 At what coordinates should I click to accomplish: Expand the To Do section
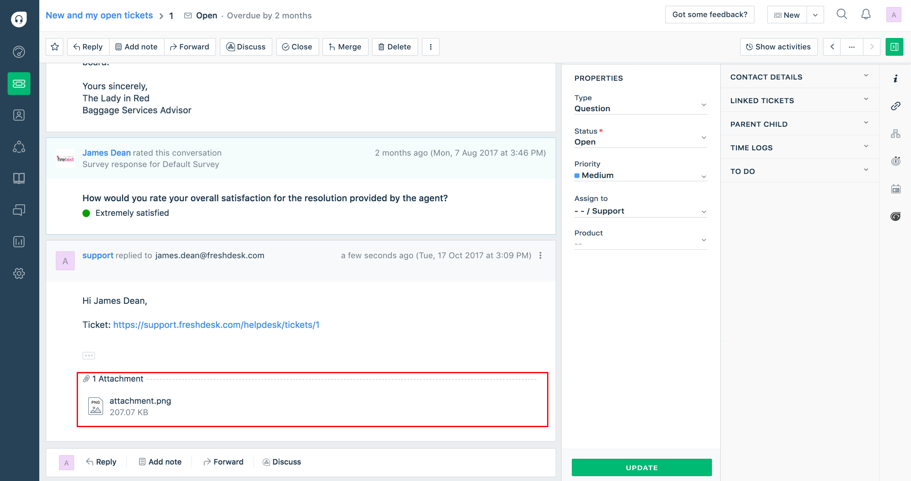pyautogui.click(x=800, y=171)
